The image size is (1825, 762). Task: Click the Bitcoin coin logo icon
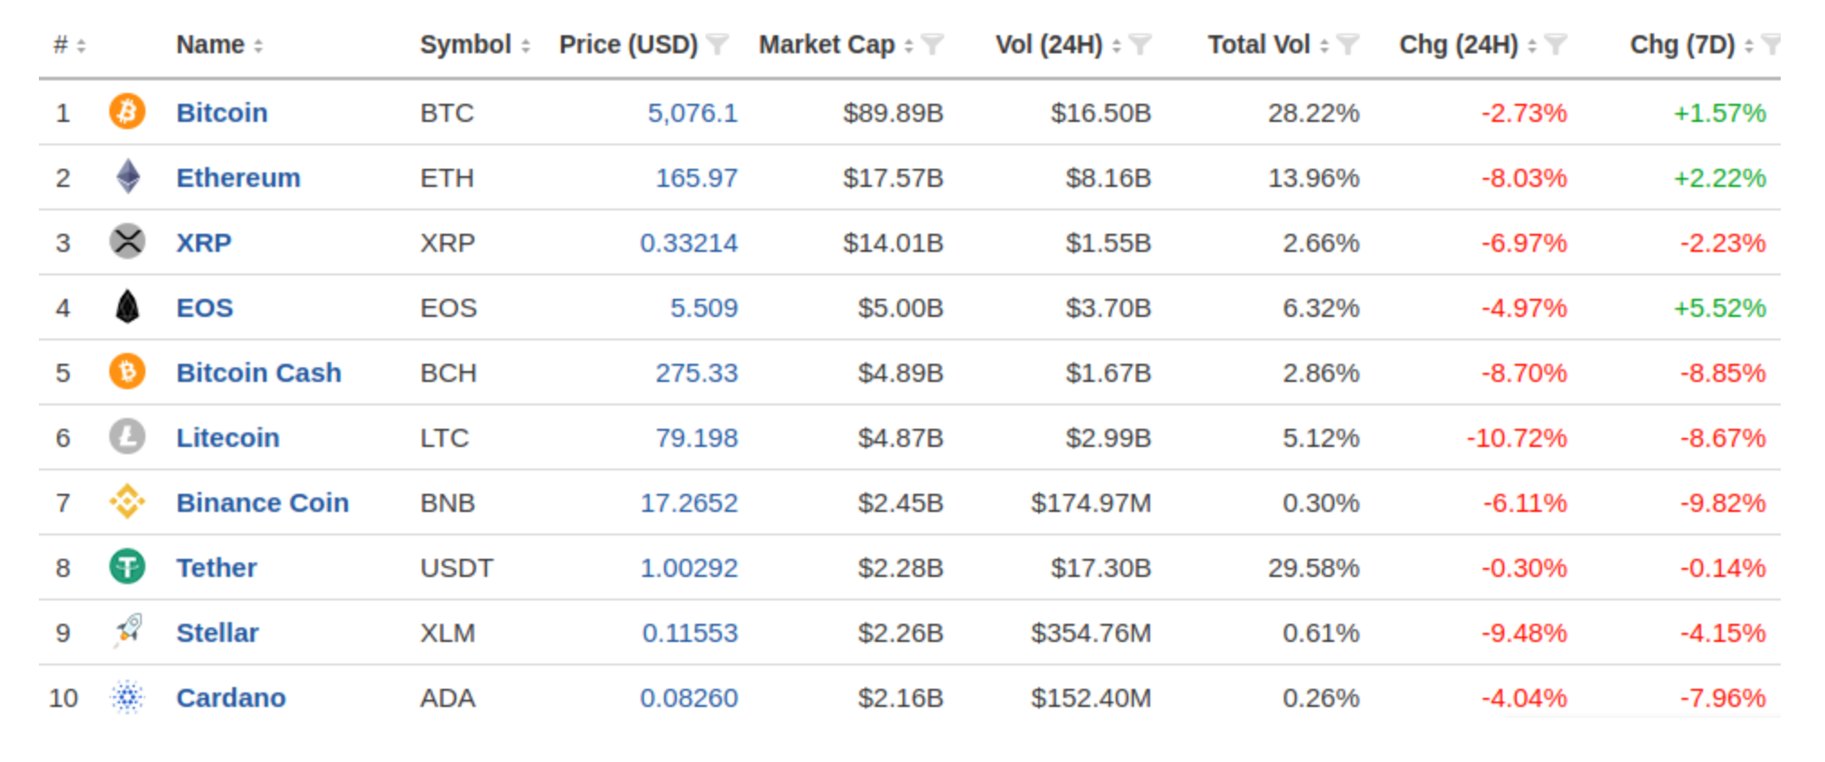127,112
